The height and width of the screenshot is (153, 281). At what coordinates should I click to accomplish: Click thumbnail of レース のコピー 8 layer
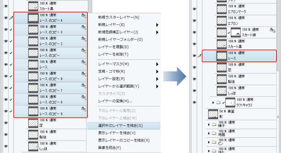pos(33,99)
